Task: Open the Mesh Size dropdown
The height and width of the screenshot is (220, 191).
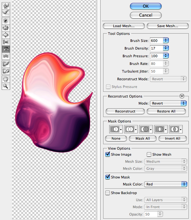Action: click(166, 161)
